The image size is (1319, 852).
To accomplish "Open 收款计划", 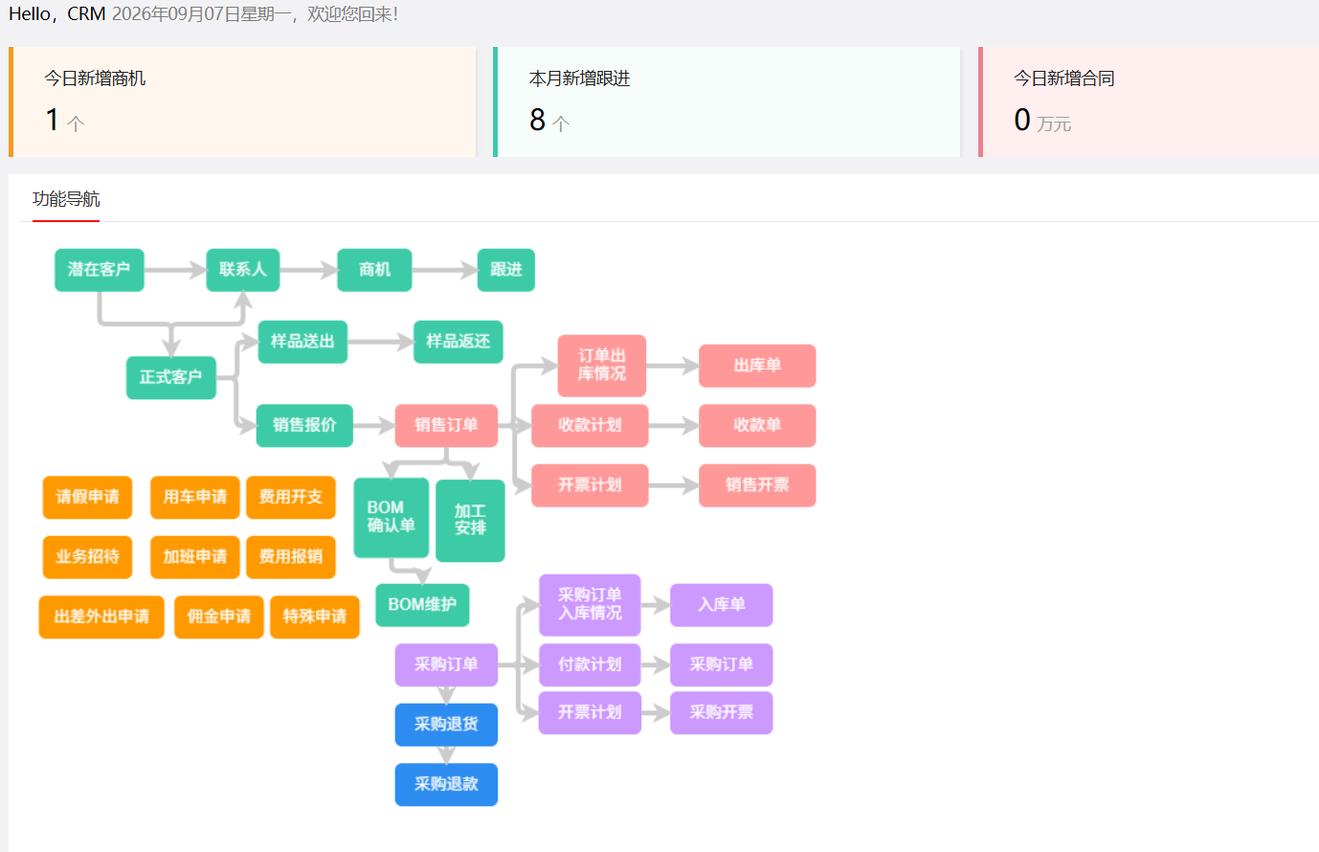I will 590,425.
